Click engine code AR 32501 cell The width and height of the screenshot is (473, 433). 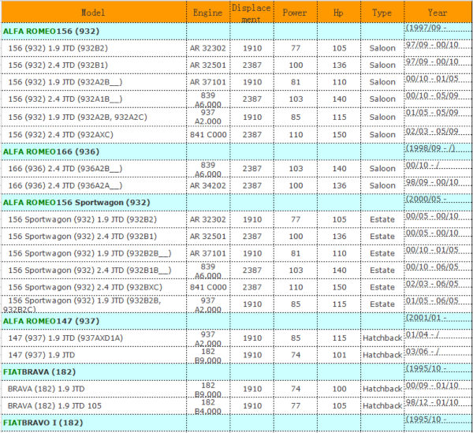[x=207, y=65]
